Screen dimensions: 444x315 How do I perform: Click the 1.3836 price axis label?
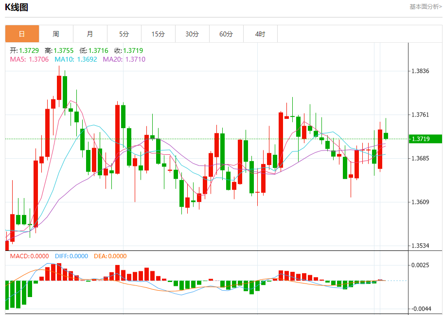(x=420, y=71)
